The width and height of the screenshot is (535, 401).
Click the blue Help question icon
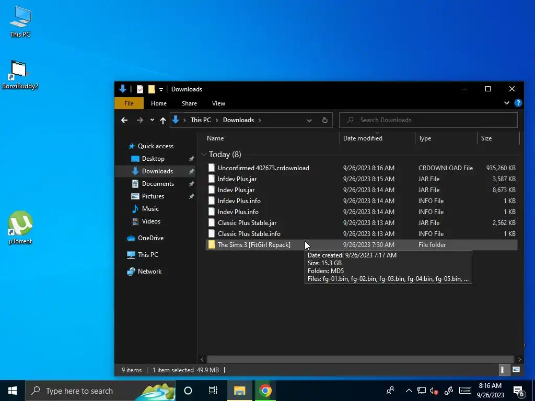click(x=518, y=103)
